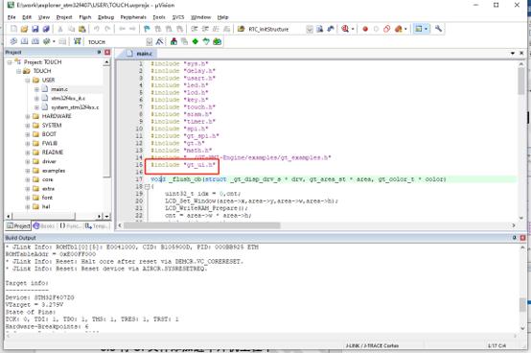Click the Download to flash icon
This screenshot has width=531, height=353.
[78, 41]
